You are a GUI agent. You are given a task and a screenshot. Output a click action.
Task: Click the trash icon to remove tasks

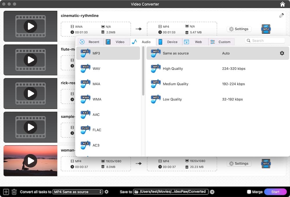(x=14, y=191)
